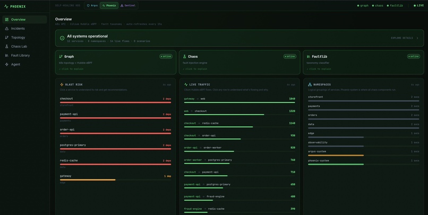The height and width of the screenshot is (215, 428).
Task: Go to the Topology page
Action: (x=24, y=38)
